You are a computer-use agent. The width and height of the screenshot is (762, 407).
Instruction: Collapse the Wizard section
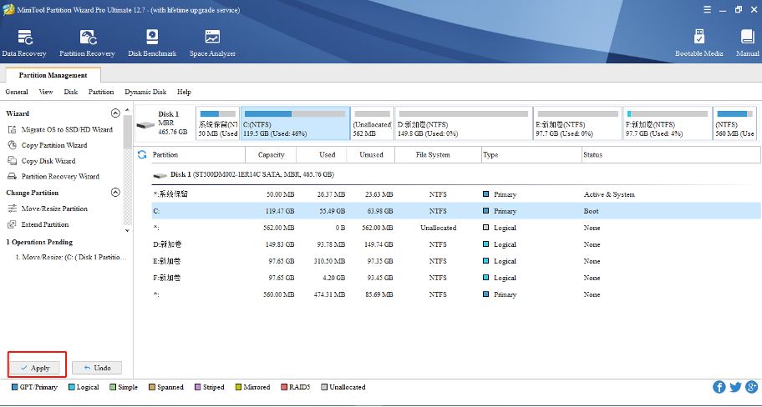tap(115, 113)
